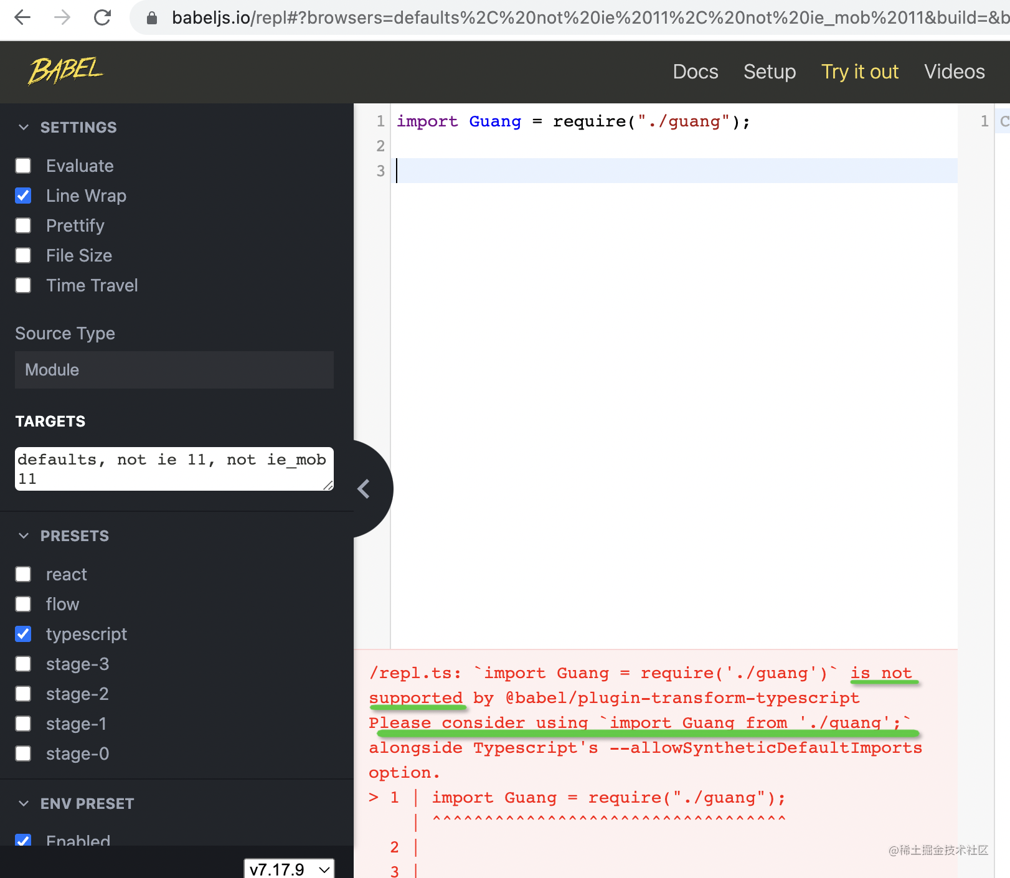Turn on the Prettify checkbox
The image size is (1010, 878).
coord(23,225)
